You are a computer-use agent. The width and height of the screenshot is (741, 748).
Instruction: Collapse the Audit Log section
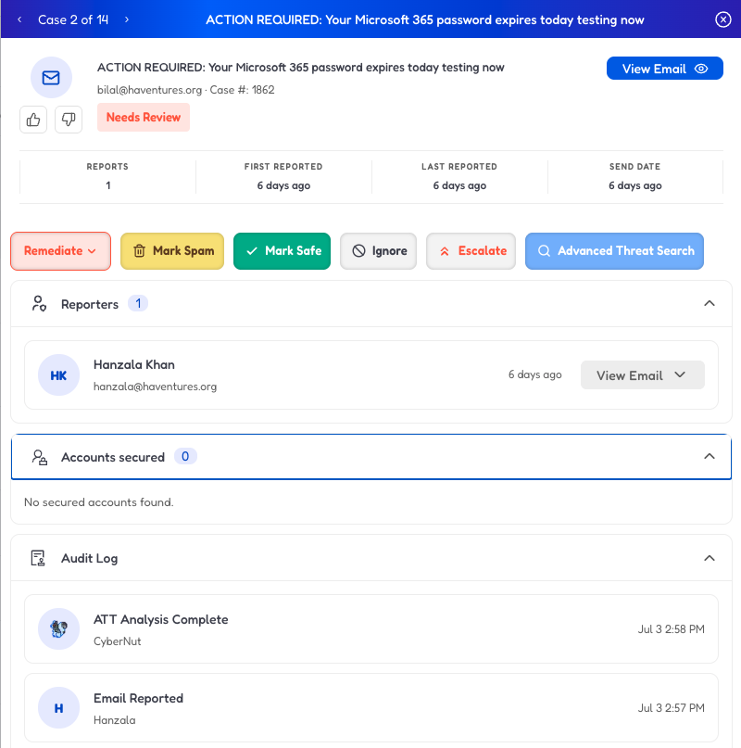point(710,558)
